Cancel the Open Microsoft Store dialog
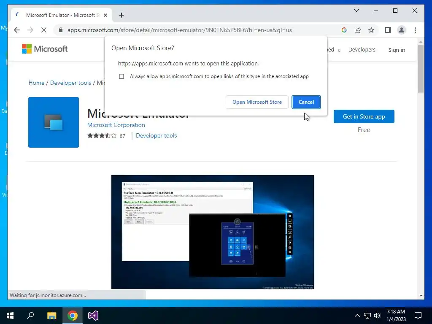This screenshot has height=324, width=432. coord(306,102)
